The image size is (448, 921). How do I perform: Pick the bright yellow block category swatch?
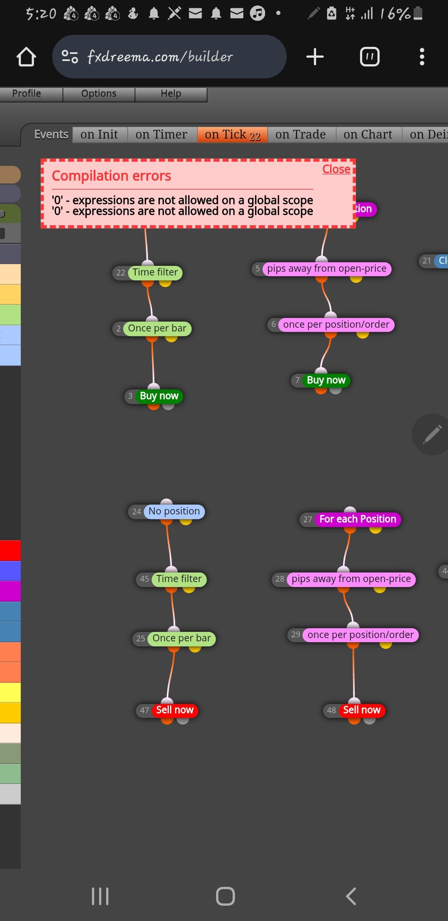point(10,692)
